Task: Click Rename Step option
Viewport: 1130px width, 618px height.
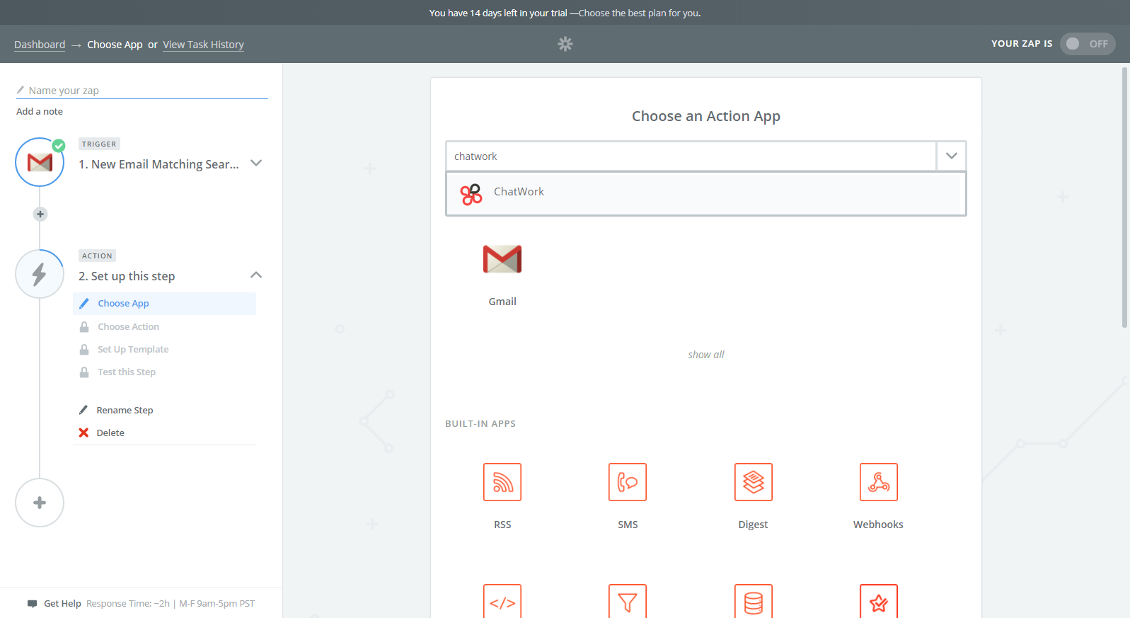Action: (125, 410)
